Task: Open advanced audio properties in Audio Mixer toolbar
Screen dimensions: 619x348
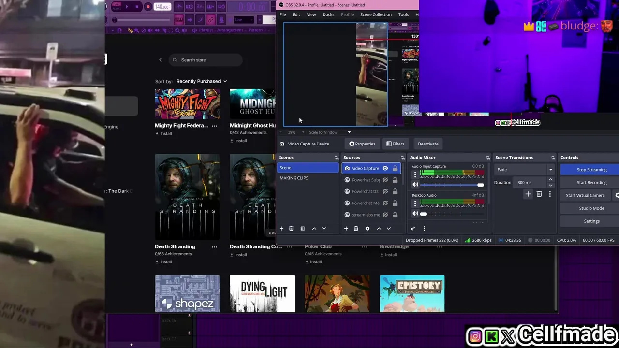Action: point(413,229)
